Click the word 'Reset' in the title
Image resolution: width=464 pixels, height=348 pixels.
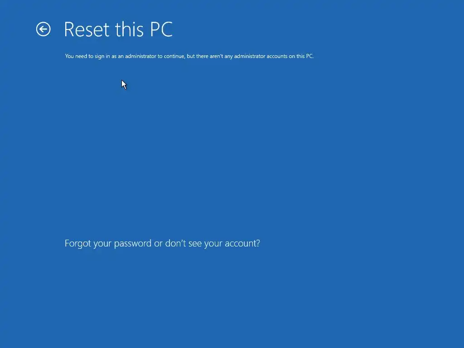point(87,29)
